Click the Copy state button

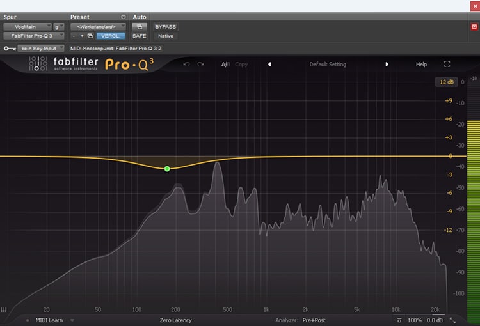(241, 64)
